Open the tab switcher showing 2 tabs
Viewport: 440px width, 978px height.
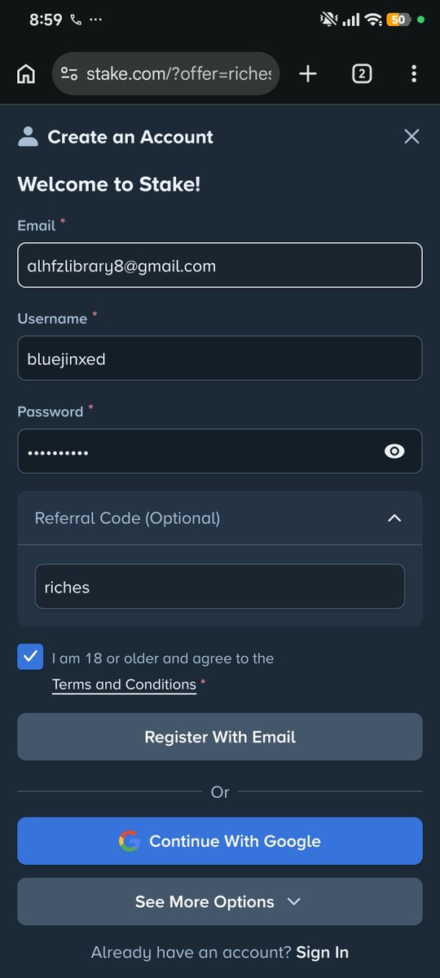tap(362, 74)
